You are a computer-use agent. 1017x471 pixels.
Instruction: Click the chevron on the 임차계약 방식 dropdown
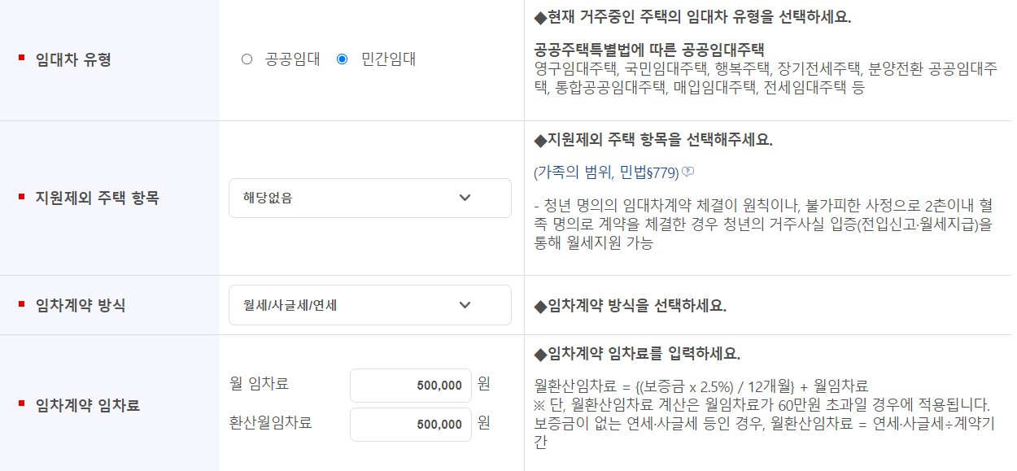(465, 305)
